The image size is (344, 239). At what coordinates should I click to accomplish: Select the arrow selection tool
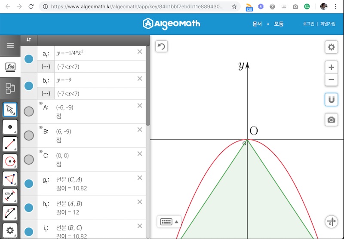10,110
